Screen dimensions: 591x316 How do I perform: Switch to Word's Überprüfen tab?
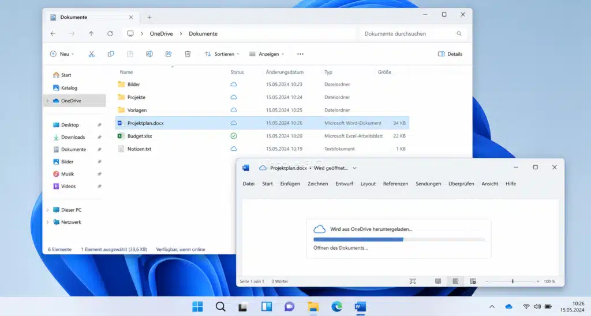pyautogui.click(x=461, y=184)
